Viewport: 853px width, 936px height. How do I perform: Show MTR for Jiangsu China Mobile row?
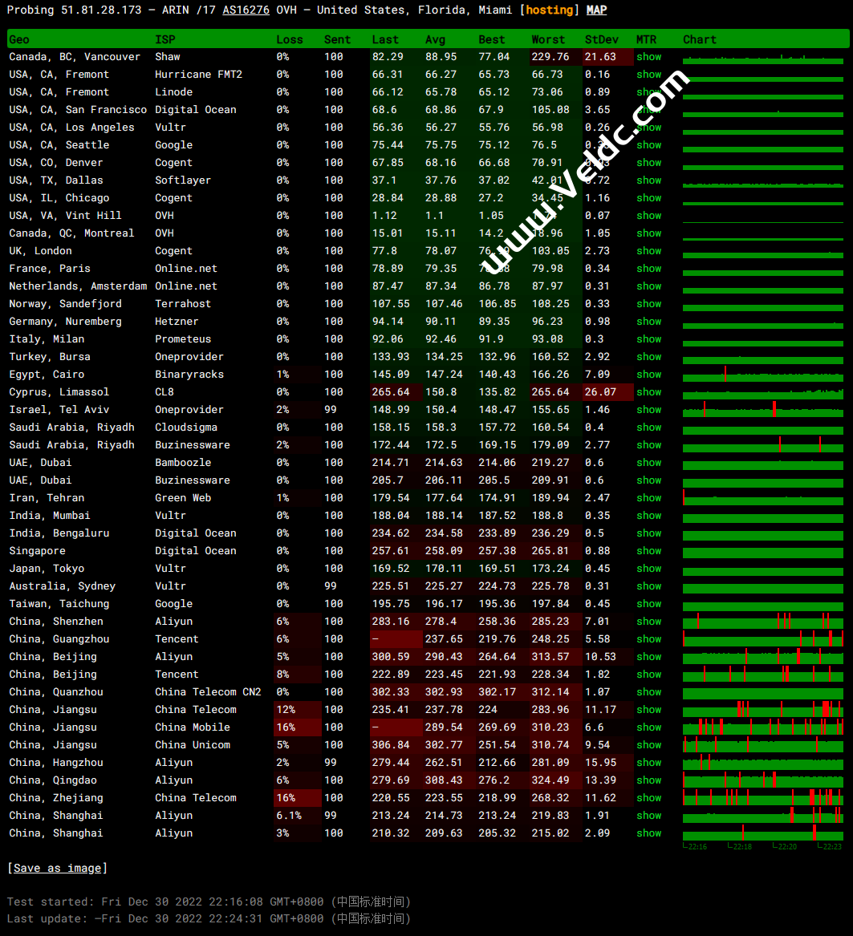click(648, 727)
